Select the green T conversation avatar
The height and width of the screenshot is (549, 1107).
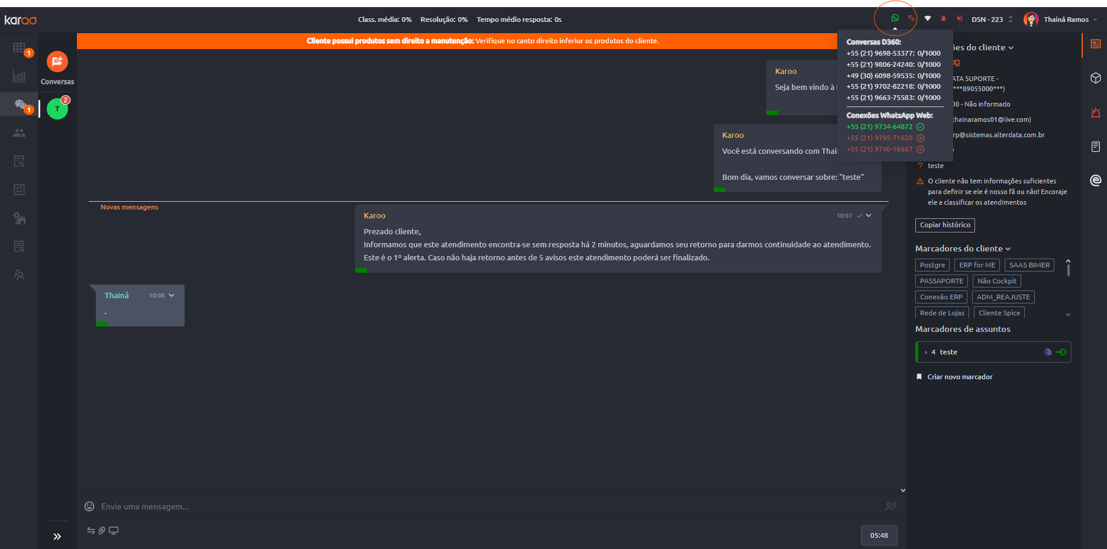pyautogui.click(x=57, y=109)
